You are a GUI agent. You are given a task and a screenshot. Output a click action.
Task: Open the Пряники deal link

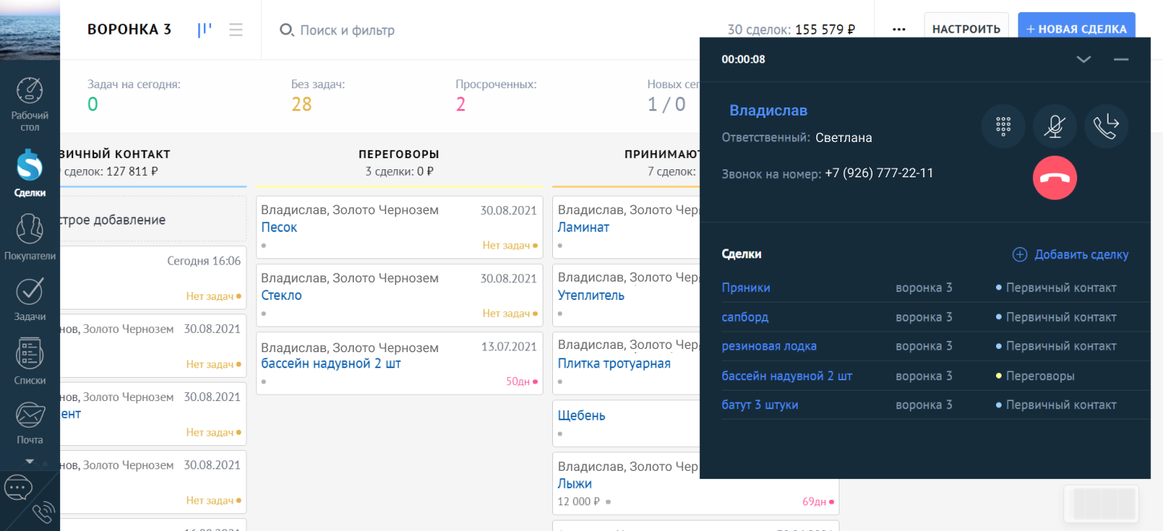point(746,288)
